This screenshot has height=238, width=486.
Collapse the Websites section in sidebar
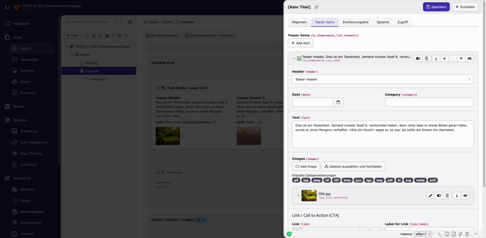pyautogui.click(x=49, y=120)
